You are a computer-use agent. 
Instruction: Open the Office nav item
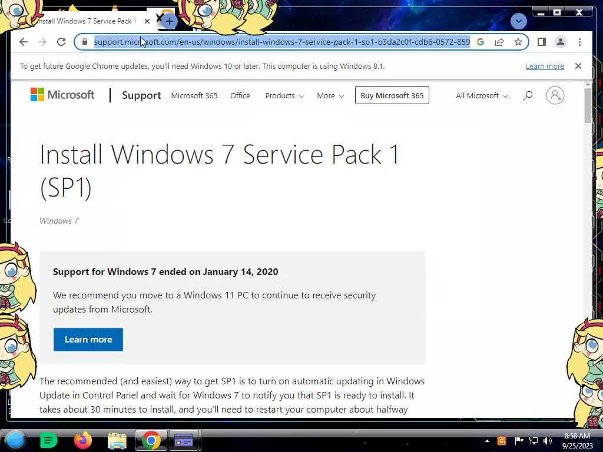240,96
